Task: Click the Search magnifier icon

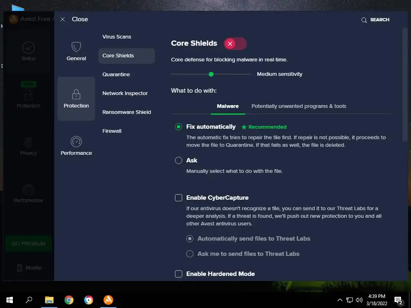Action: (364, 20)
